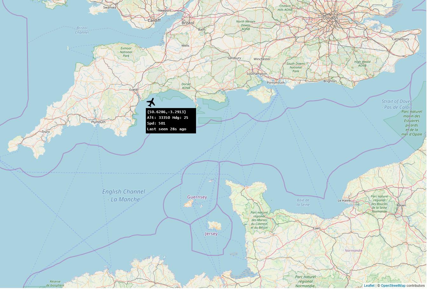Click the Bristol city label
This screenshot has height=289, width=427.
click(188, 23)
